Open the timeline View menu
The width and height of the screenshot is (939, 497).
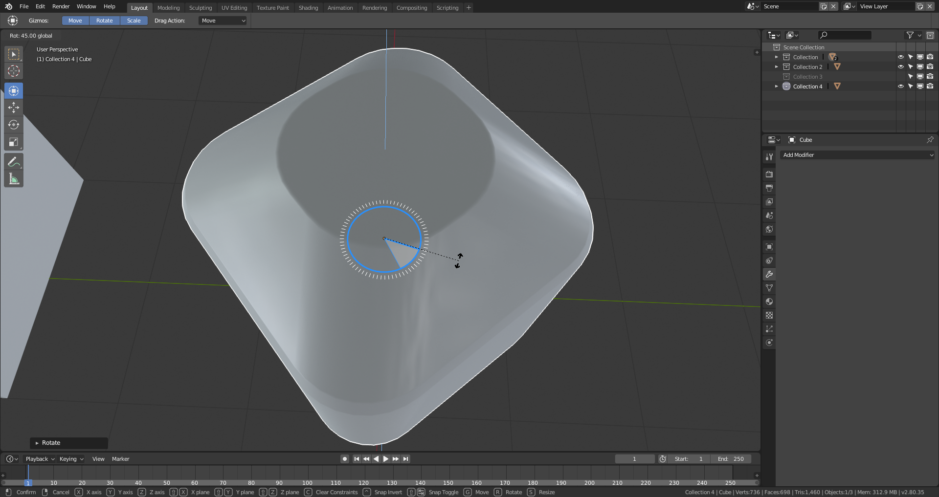coord(98,459)
